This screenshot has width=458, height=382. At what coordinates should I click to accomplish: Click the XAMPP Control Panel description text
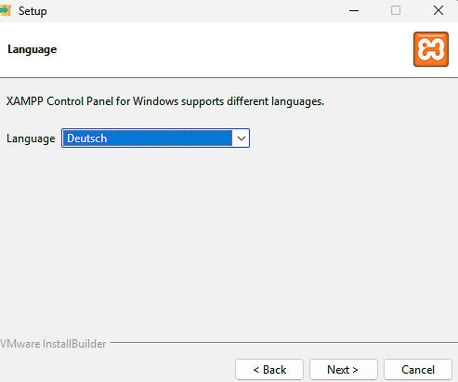tap(165, 101)
